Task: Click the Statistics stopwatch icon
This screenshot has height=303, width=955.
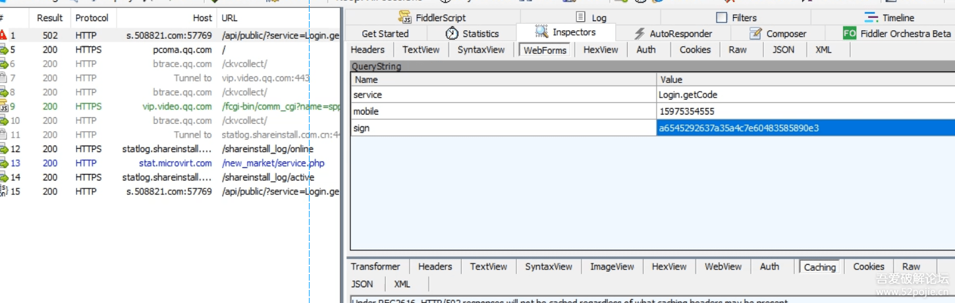Action: coord(452,34)
